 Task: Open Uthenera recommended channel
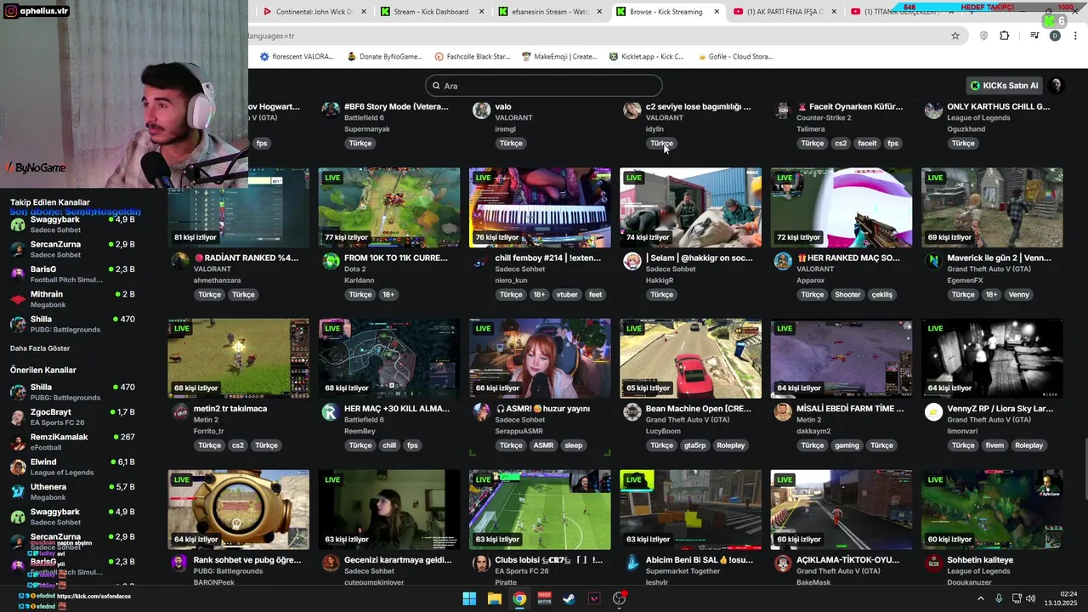point(72,491)
